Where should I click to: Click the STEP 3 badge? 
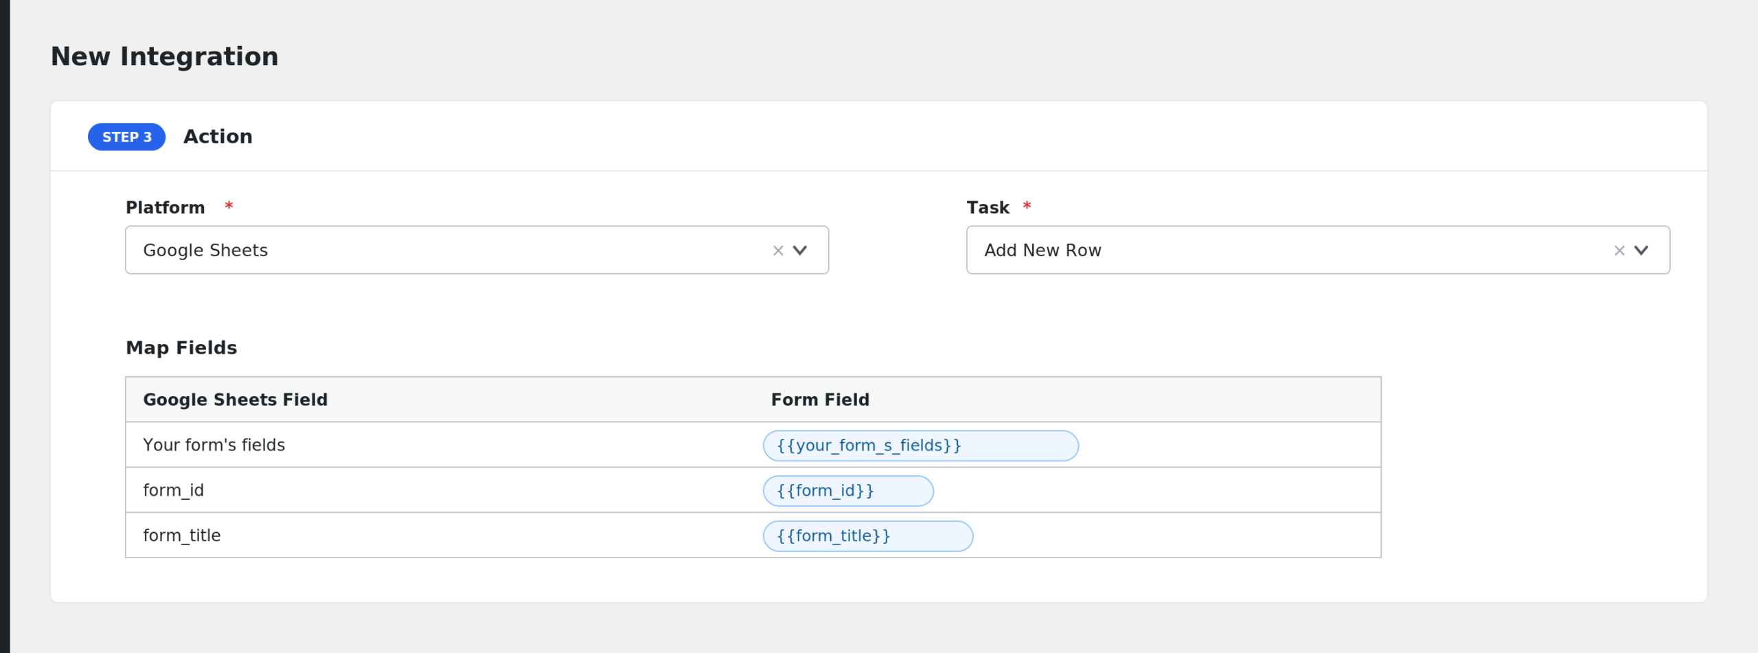click(127, 137)
